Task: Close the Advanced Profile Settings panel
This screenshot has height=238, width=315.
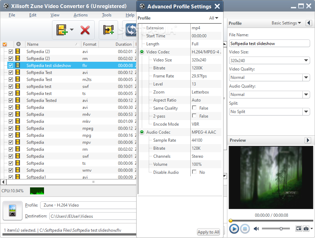Action: 217,6
